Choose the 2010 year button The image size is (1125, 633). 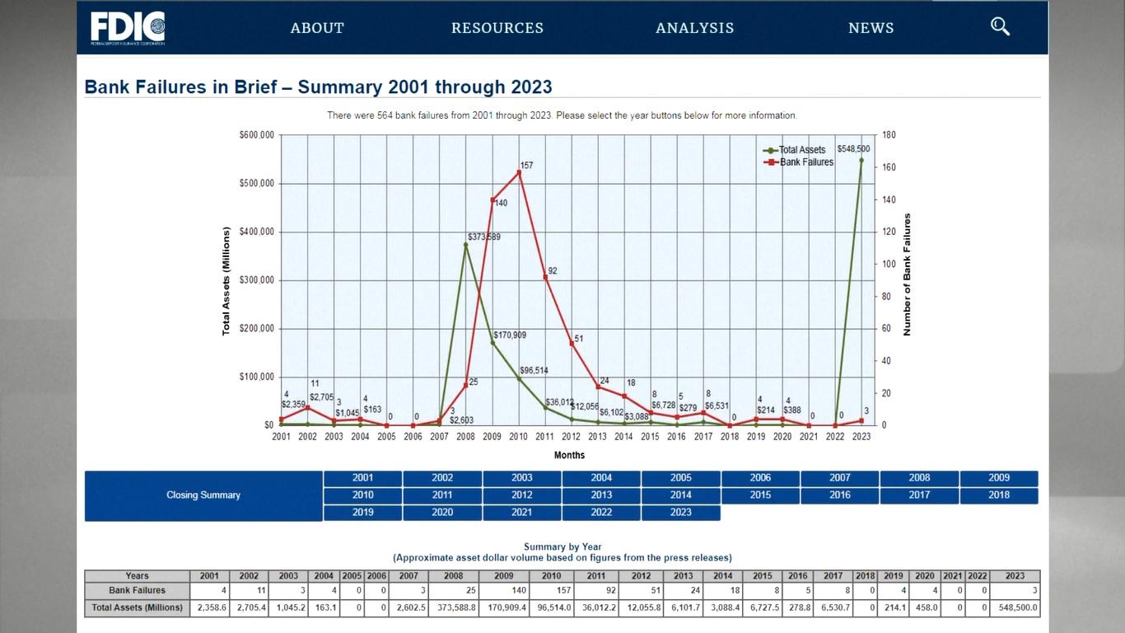pos(362,495)
